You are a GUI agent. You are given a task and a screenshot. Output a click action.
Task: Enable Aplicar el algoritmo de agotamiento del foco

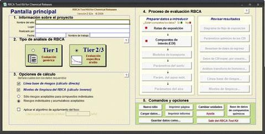tap(19, 110)
